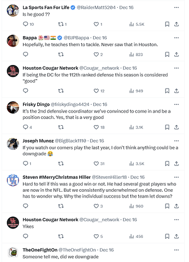The image size is (189, 262).
Task: Click Joseph Munoz's profile avatar
Action: [x=13, y=144]
